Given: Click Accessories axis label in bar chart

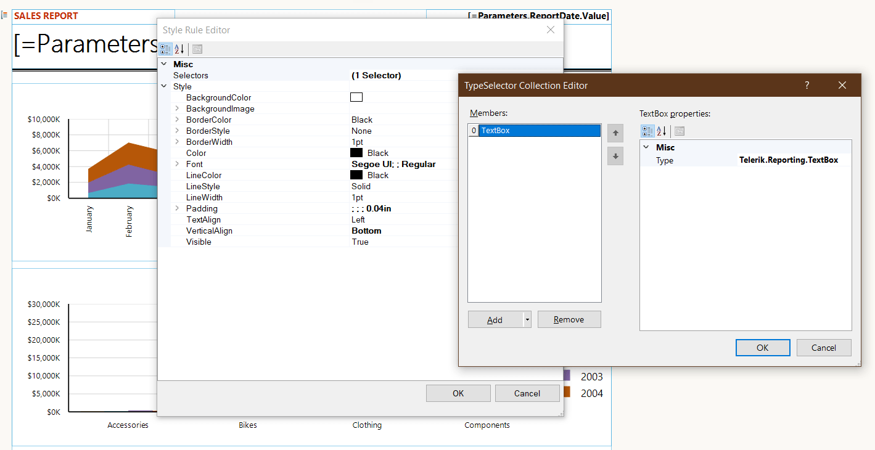Looking at the screenshot, I should (x=128, y=425).
